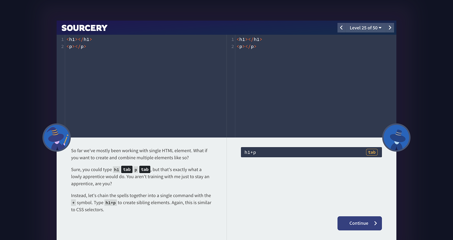This screenshot has height=240, width=453.
Task: Click the wizard avatar with the wand
Action: (x=57, y=138)
